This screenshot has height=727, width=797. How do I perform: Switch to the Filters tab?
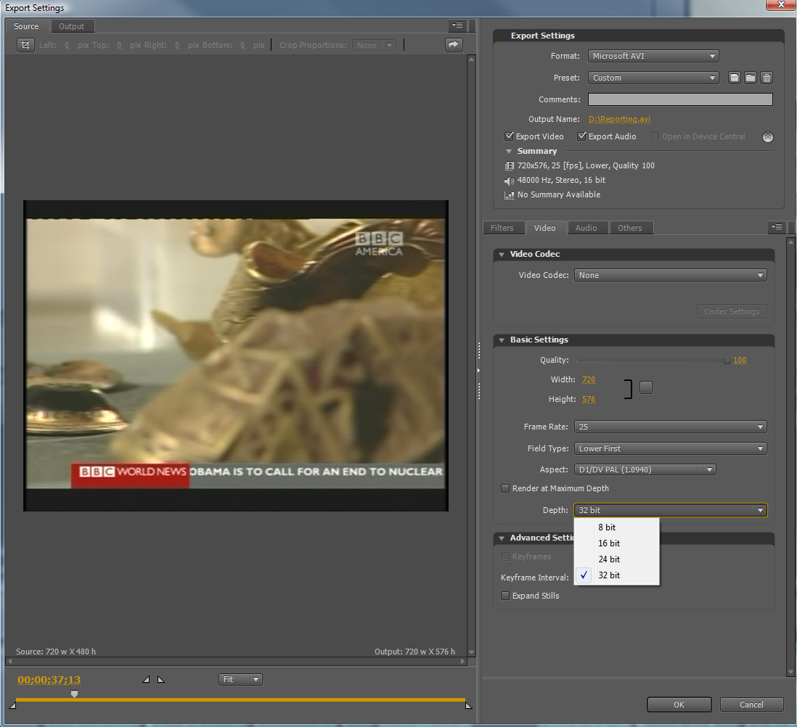pos(502,228)
